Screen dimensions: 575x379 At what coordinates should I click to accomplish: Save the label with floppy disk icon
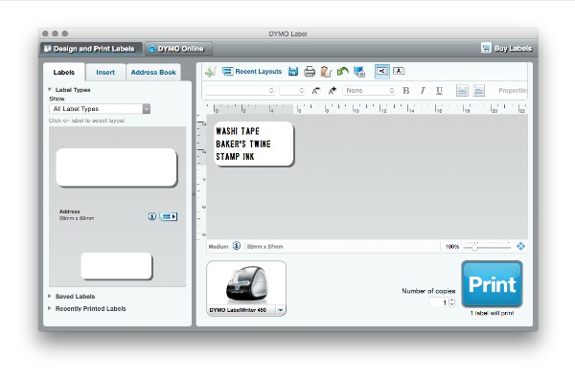point(293,72)
